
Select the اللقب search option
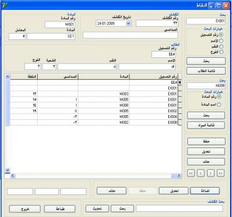221,46
